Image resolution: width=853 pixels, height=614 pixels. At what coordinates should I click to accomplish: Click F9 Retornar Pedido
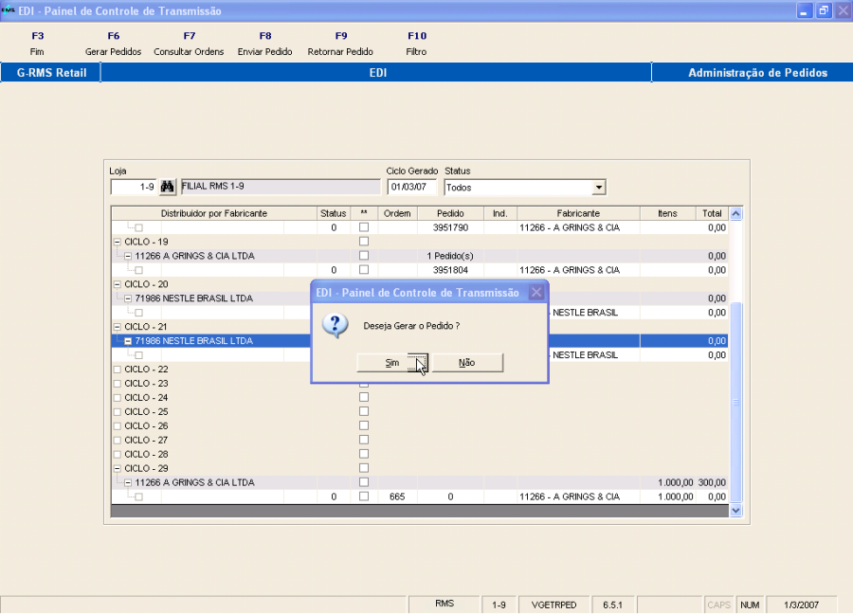340,44
